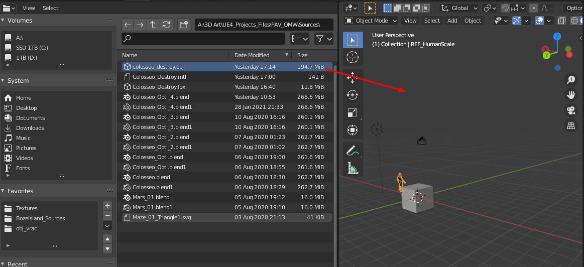The width and height of the screenshot is (584, 267).
Task: Set selection mode to extend
Action: tap(397, 8)
